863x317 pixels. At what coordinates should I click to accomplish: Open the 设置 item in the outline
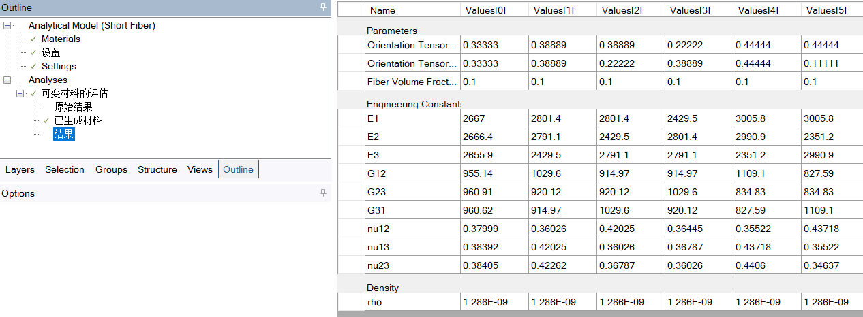pos(50,52)
